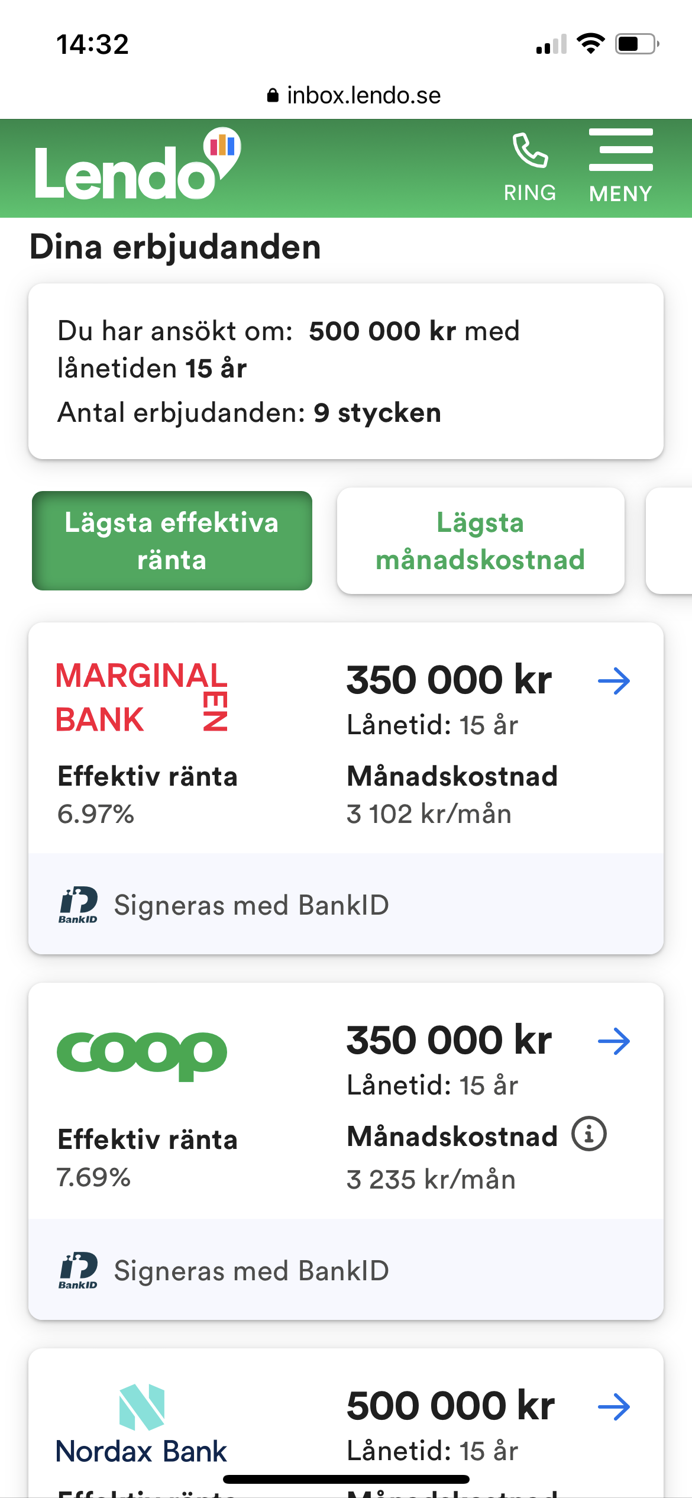
Task: Open the Nordax Bank offer arrow
Action: click(614, 1407)
